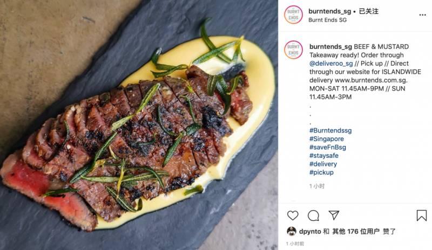Open the #saveFnBsg hashtag
Screen dimensions: 432x250
point(329,147)
